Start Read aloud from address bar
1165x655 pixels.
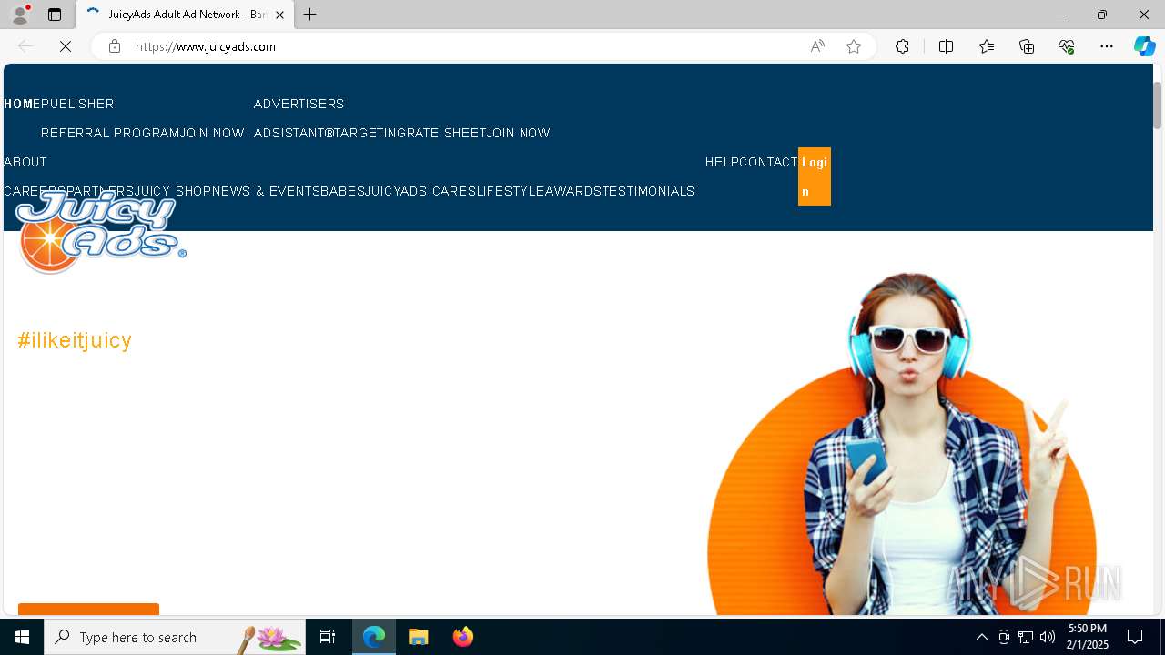(x=817, y=46)
